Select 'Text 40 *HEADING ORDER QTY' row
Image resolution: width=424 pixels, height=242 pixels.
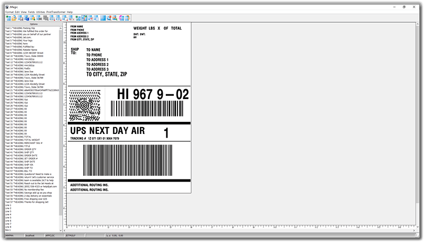tap(32, 149)
